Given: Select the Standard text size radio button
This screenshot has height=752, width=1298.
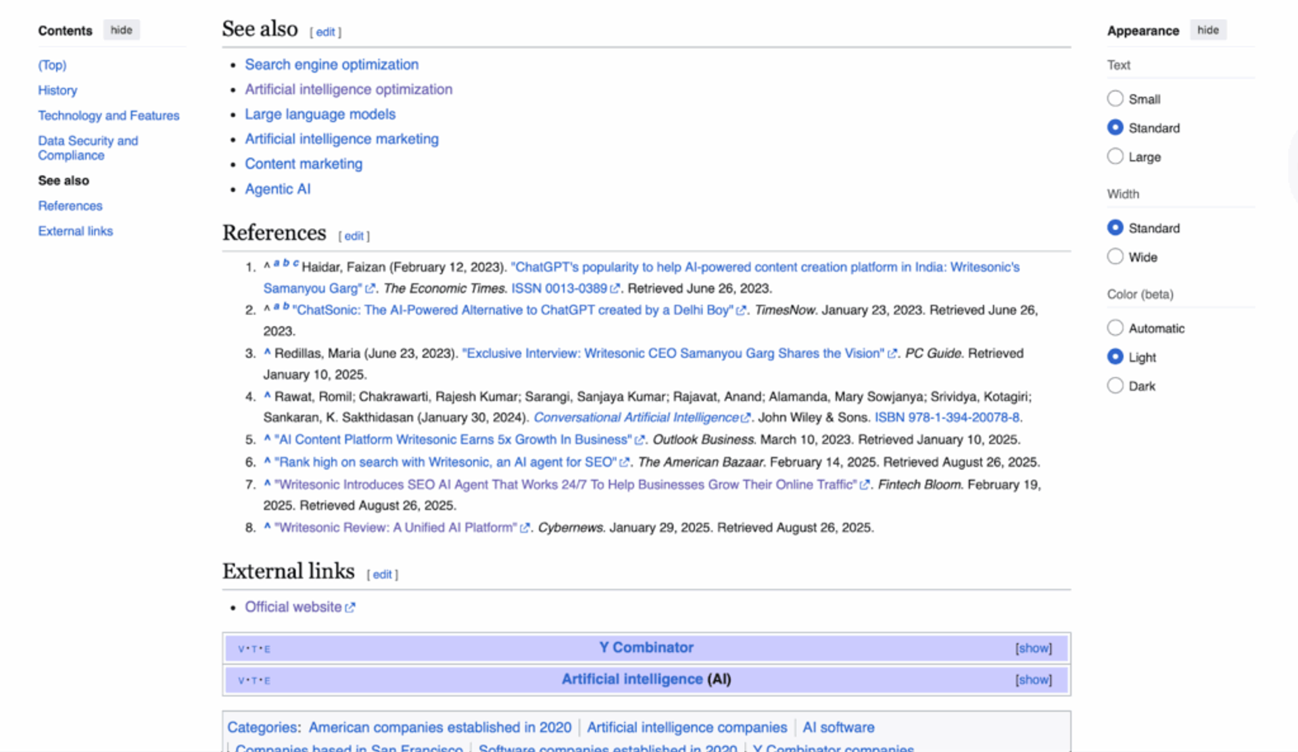Looking at the screenshot, I should 1115,128.
